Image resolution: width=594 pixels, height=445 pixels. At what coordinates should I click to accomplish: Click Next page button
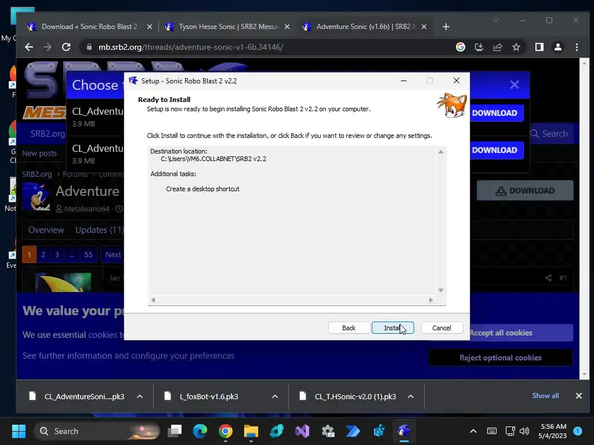pos(113,255)
